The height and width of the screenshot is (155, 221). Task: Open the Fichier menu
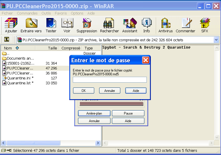7,13
